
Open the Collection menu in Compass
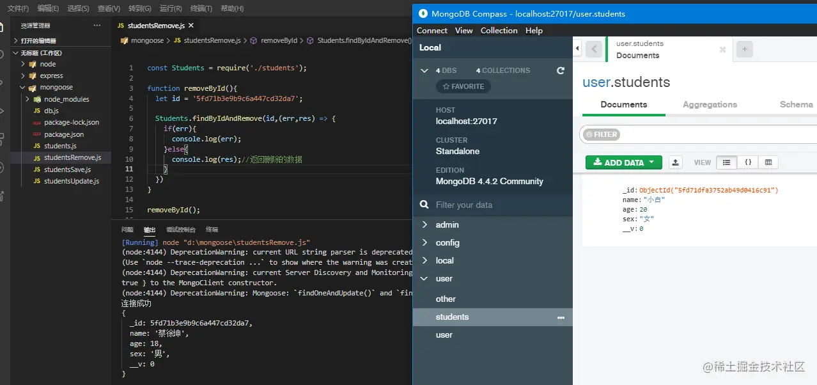tap(499, 30)
